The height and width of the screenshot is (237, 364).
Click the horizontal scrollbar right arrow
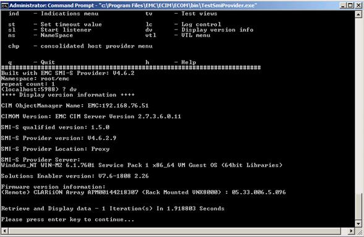(x=352, y=231)
